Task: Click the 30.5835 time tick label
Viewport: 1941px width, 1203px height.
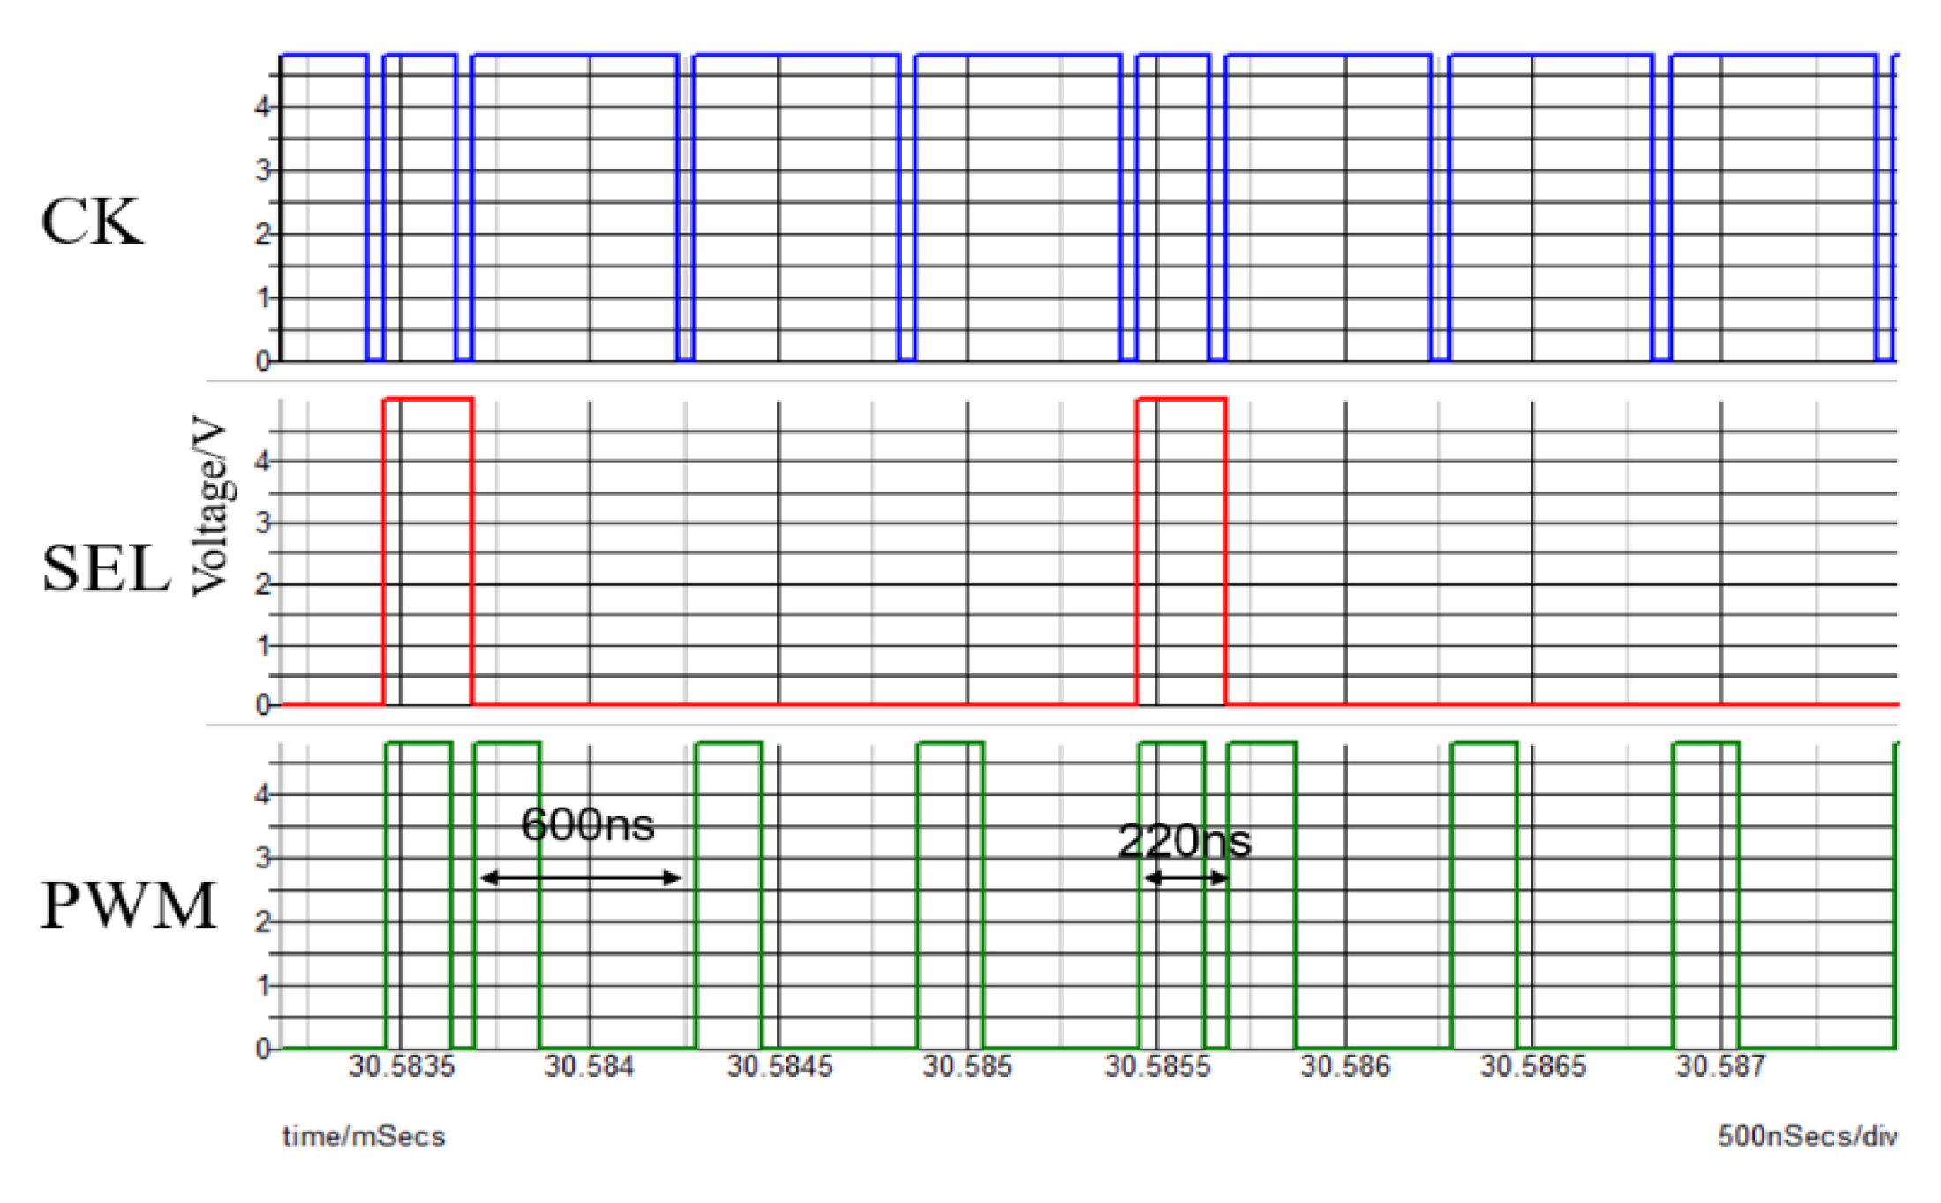Action: pos(402,1067)
